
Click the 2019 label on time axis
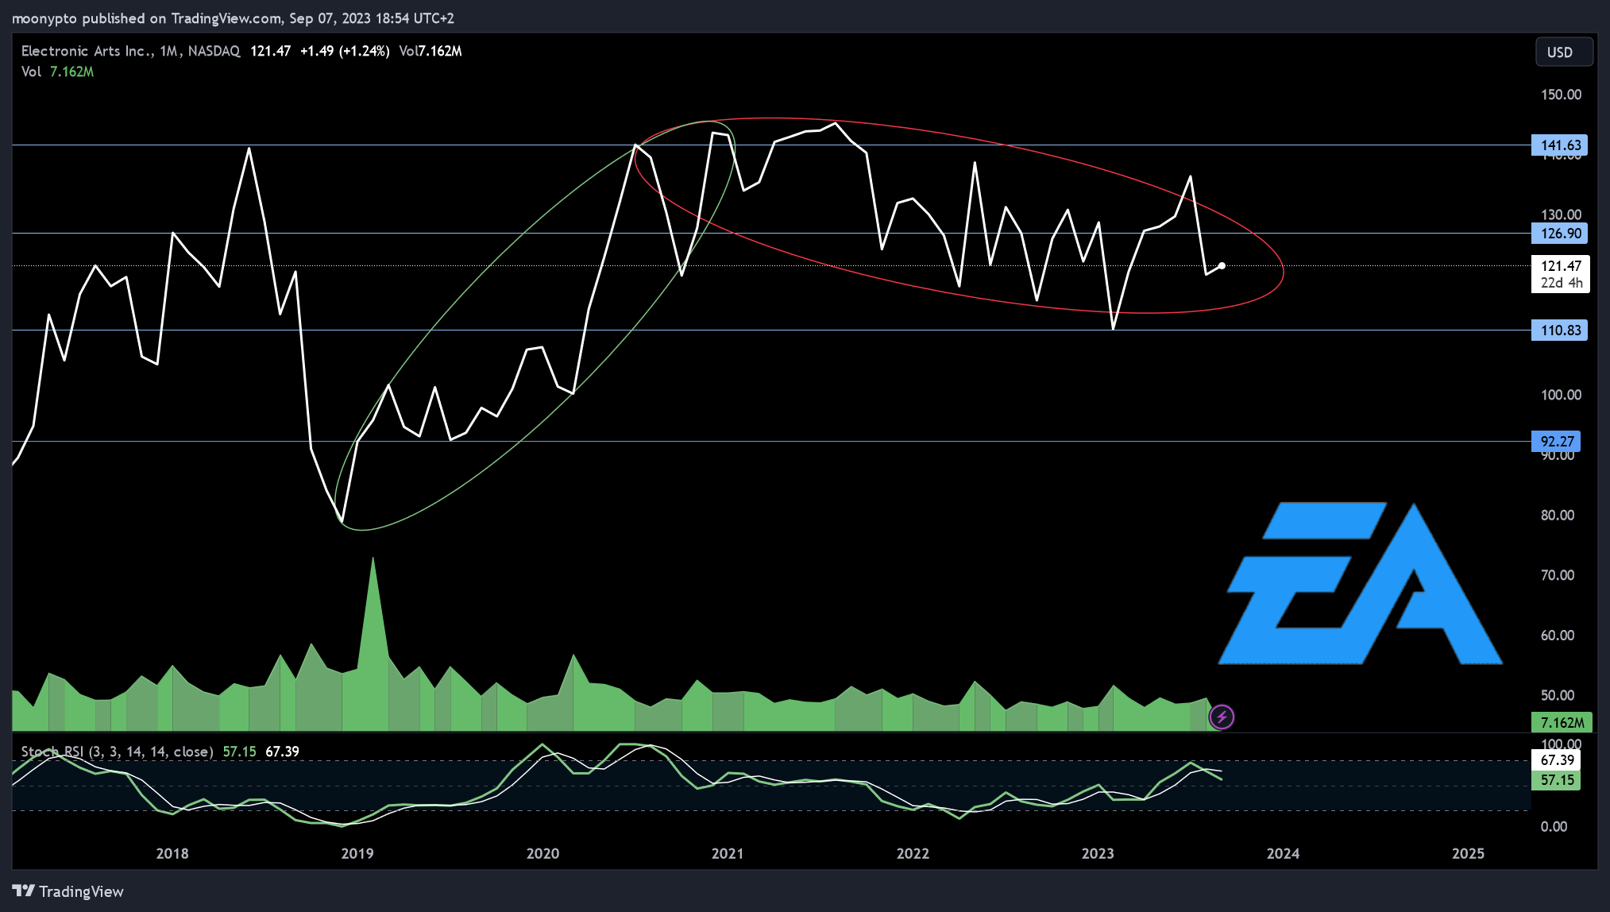pyautogui.click(x=357, y=853)
